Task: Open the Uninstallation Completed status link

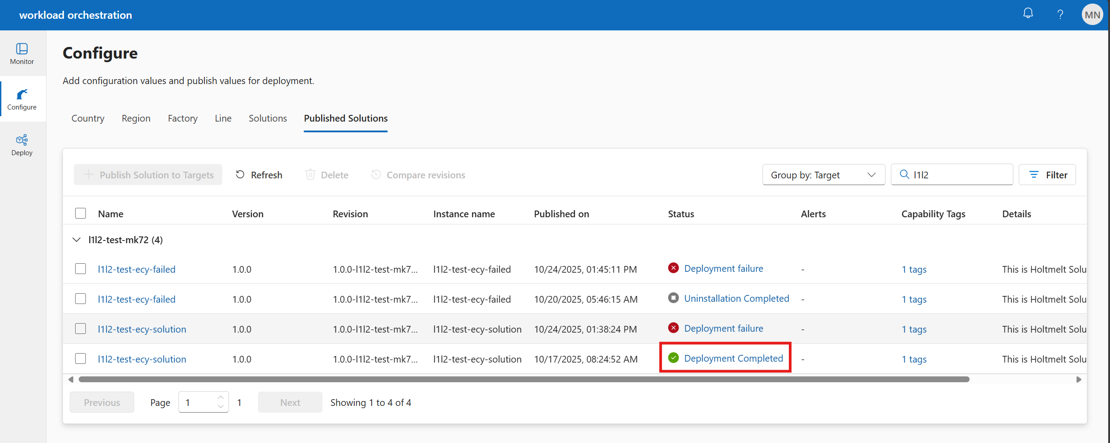Action: click(x=736, y=299)
